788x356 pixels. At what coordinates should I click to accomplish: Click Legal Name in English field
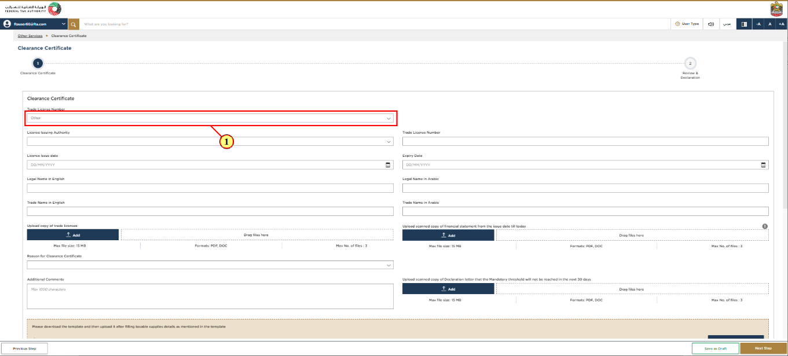pos(210,188)
